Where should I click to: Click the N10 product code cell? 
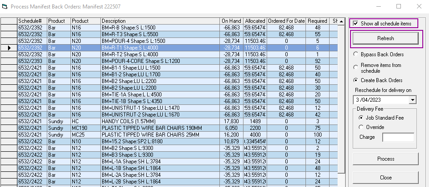click(86, 141)
